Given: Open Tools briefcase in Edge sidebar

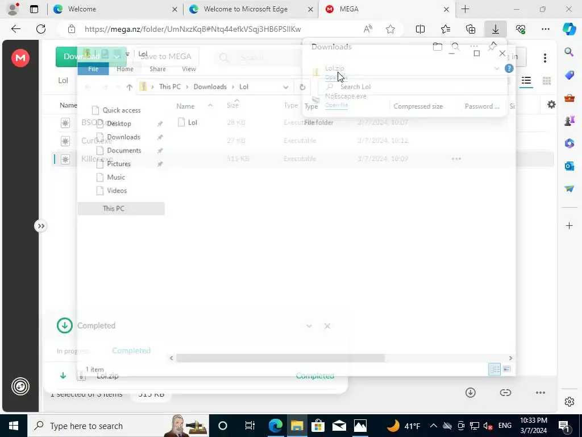Looking at the screenshot, I should coord(569,98).
